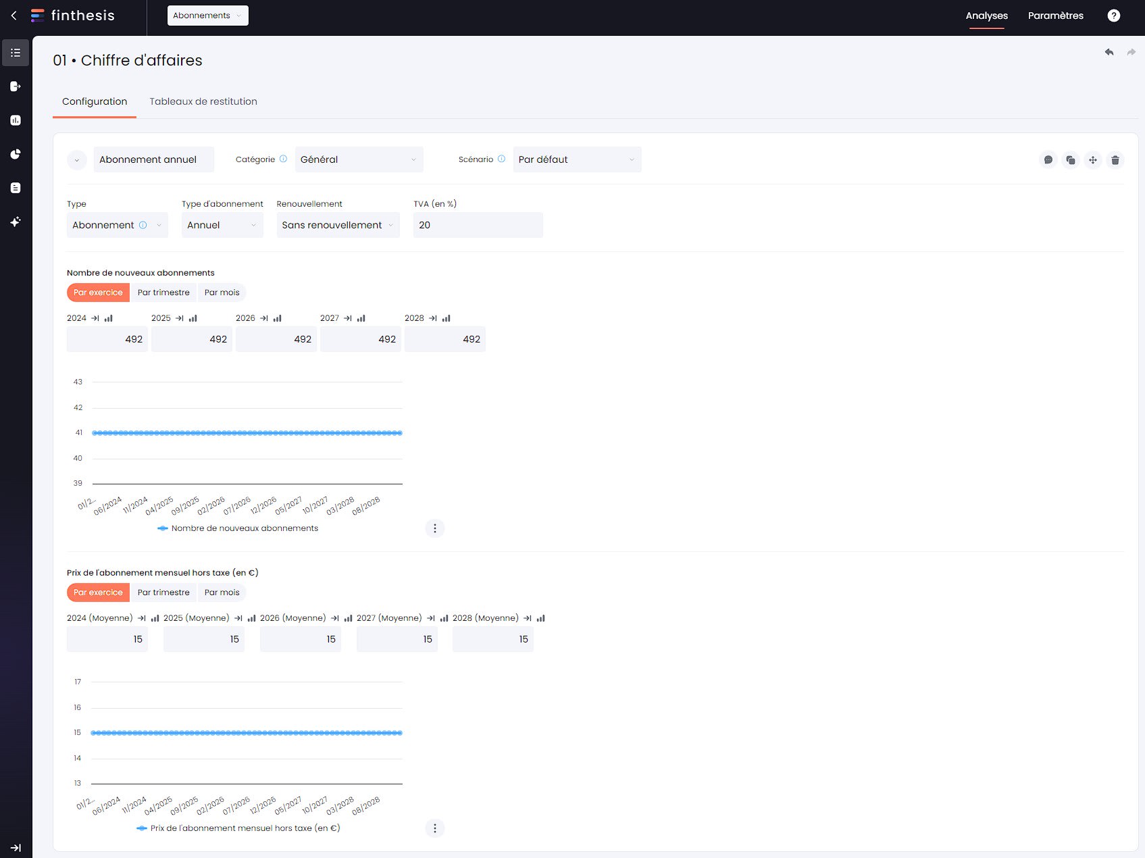The image size is (1145, 858).
Task: Open the three-dot menu of the price chart
Action: tap(435, 828)
